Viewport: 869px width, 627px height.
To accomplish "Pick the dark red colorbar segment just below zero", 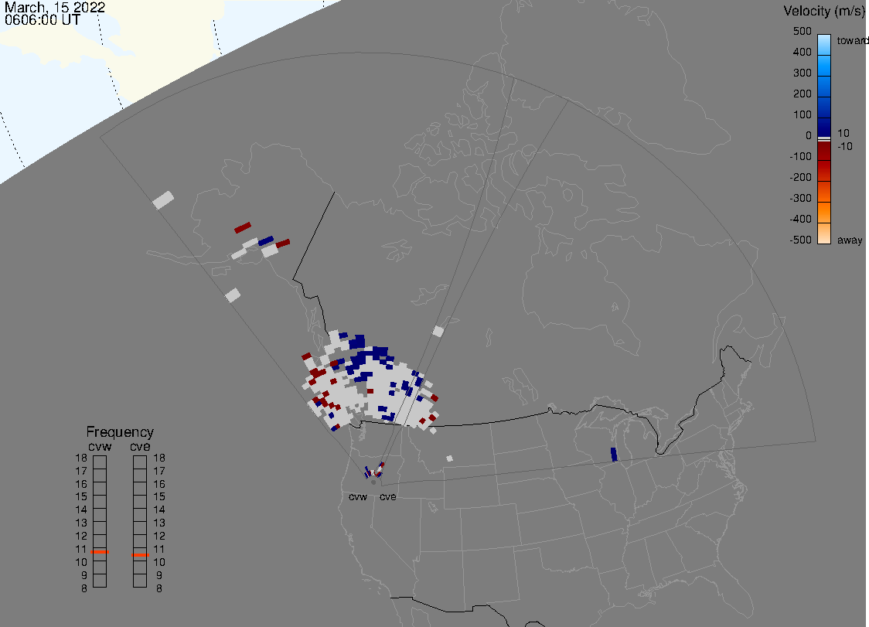I will click(x=824, y=151).
